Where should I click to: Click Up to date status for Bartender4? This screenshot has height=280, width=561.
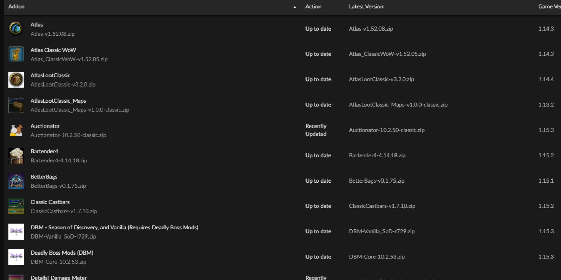318,155
